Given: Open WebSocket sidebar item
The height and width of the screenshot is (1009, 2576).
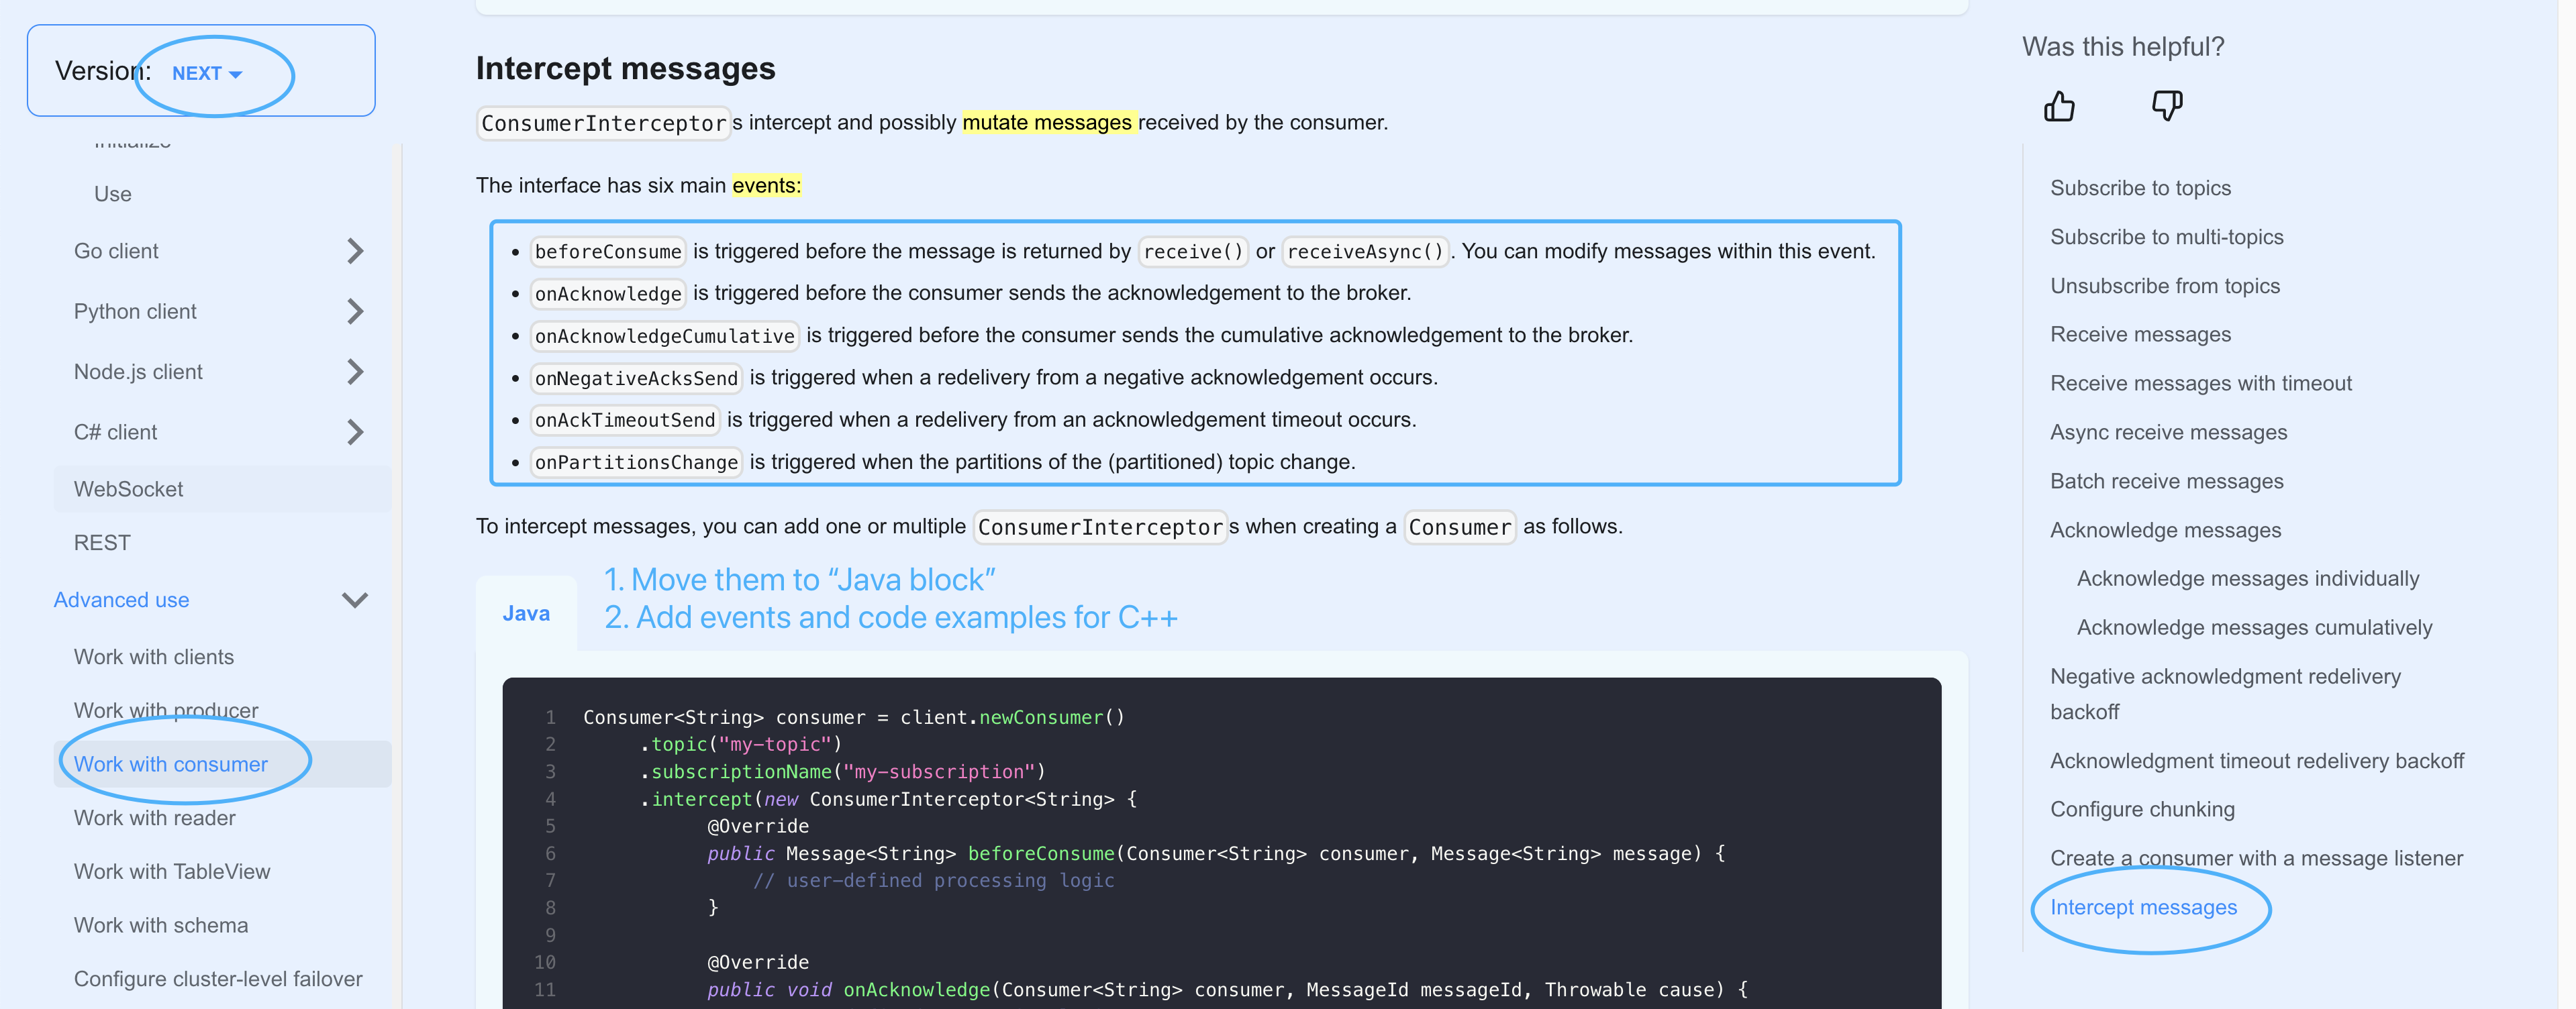Looking at the screenshot, I should coord(128,489).
